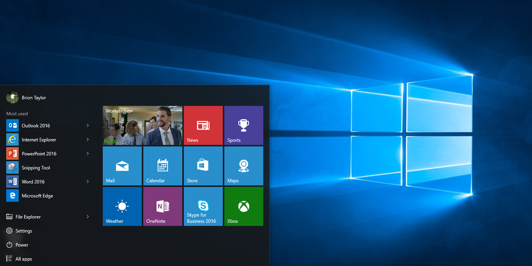Open the Windows Store
The image size is (532, 266).
pyautogui.click(x=203, y=166)
